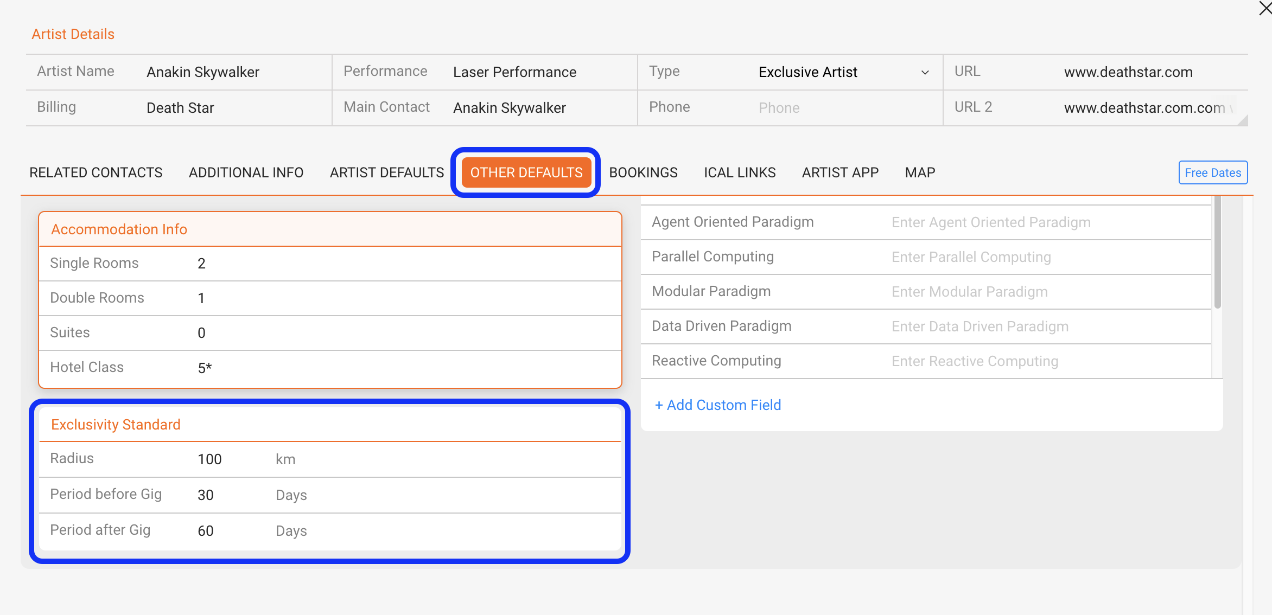Viewport: 1272px width, 615px height.
Task: Edit the Hotel Class value
Action: 407,368
